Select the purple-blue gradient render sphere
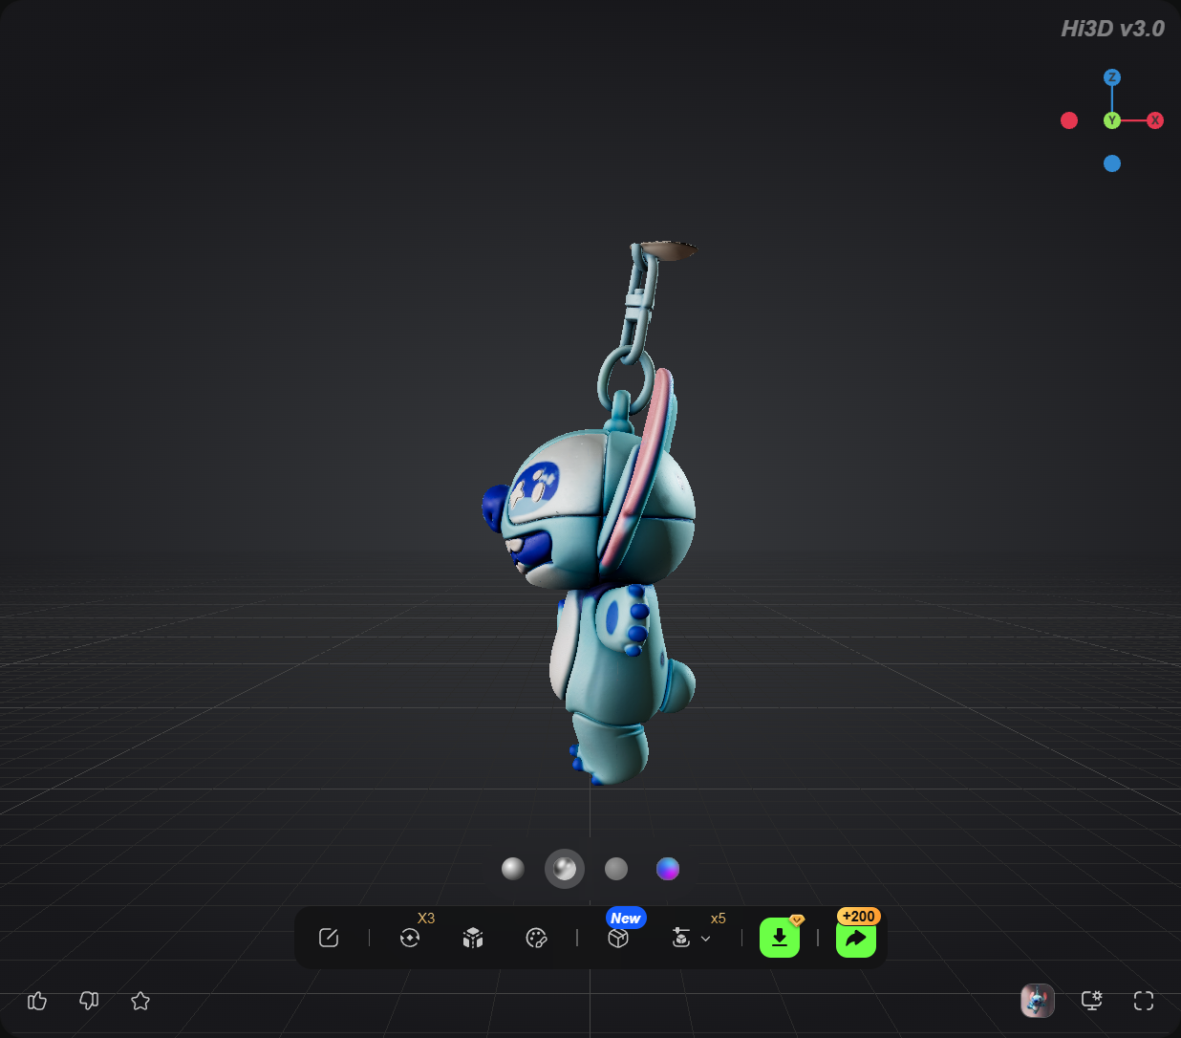Image resolution: width=1181 pixels, height=1038 pixels. point(668,868)
